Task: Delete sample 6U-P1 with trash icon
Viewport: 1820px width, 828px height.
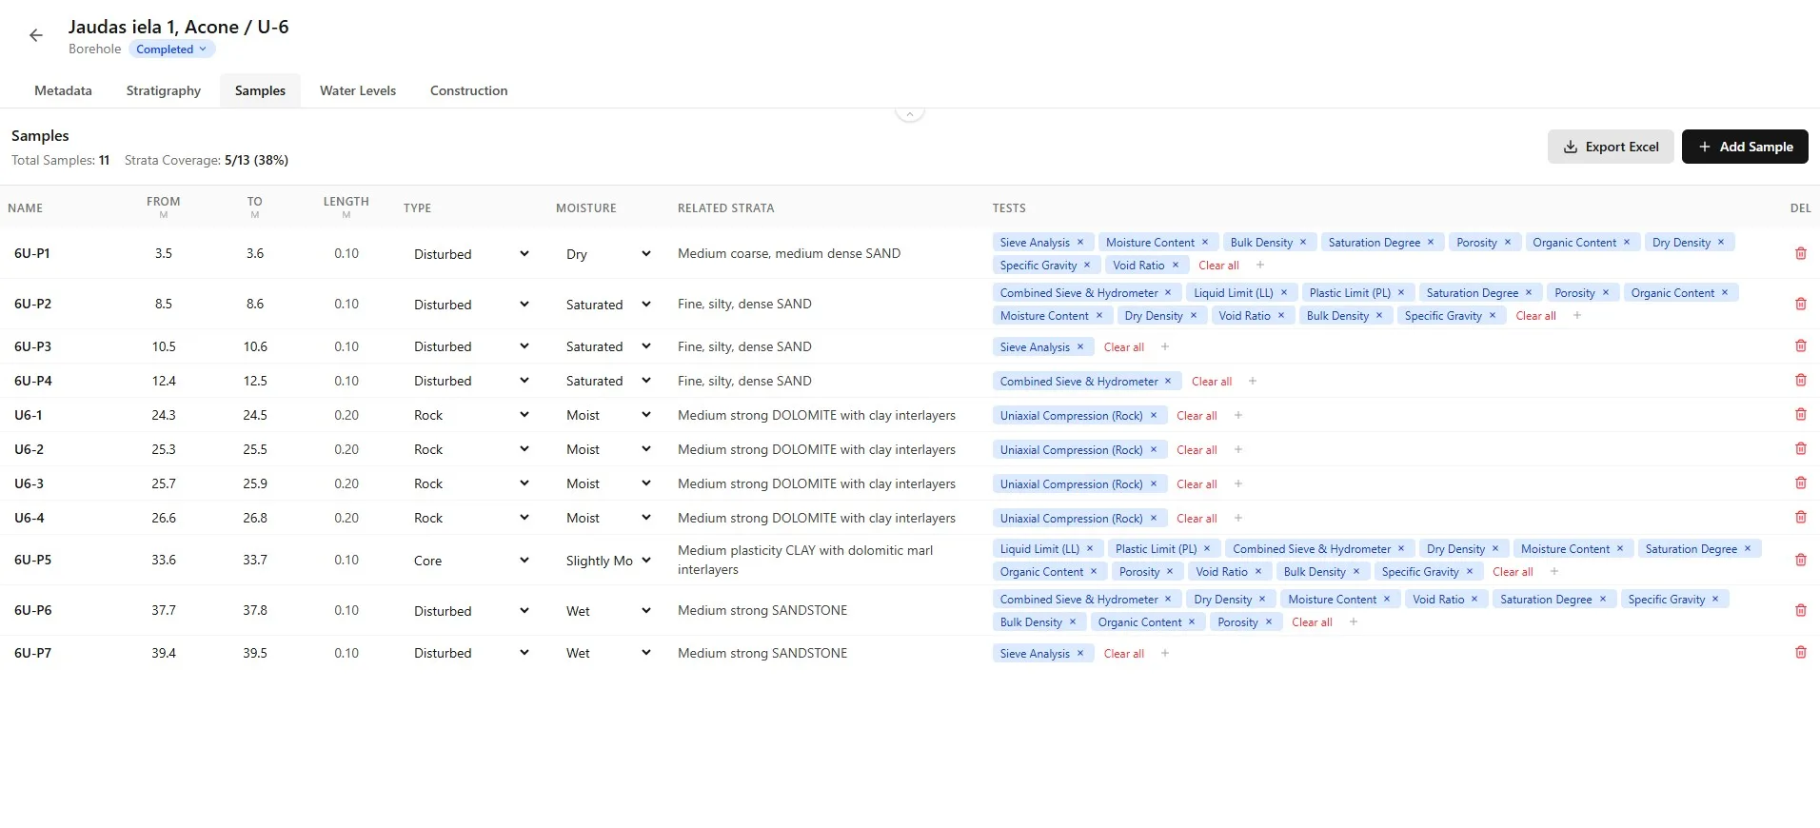Action: 1800,253
